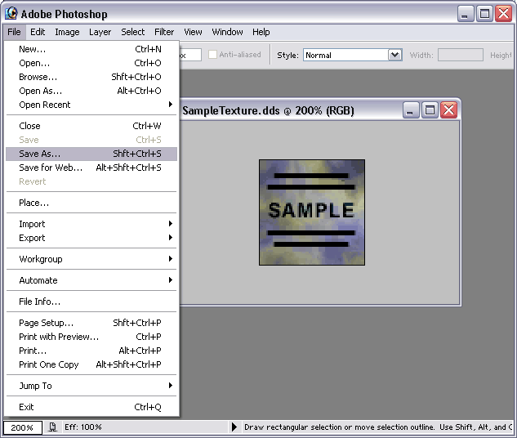Choose Print... menu entry
The image size is (517, 438).
pyautogui.click(x=91, y=351)
